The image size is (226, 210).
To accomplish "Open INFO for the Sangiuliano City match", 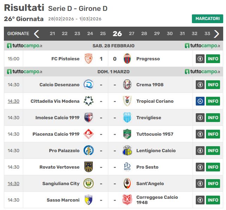I will [x=213, y=184].
